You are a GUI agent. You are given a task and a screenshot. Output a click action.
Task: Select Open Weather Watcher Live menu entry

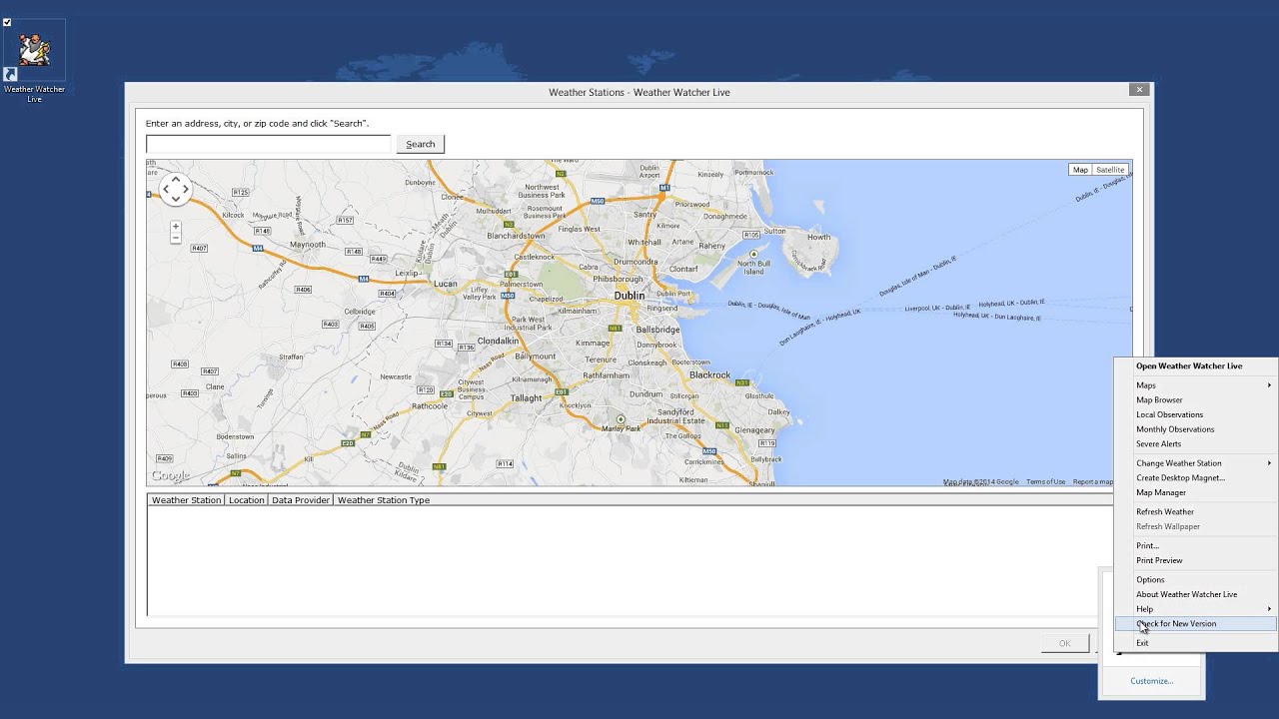click(x=1196, y=365)
